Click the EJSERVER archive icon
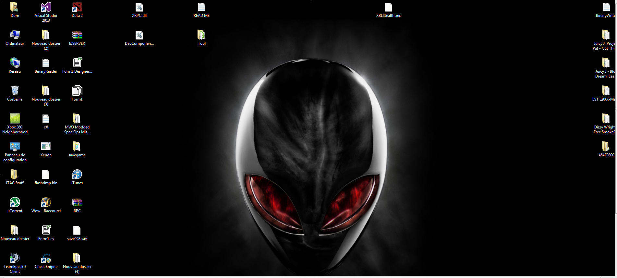This screenshot has width=617, height=278. tap(77, 35)
